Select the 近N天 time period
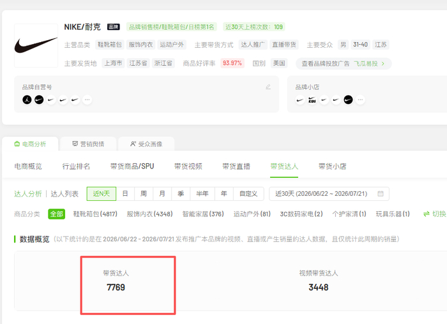This screenshot has width=447, height=324. tap(102, 194)
